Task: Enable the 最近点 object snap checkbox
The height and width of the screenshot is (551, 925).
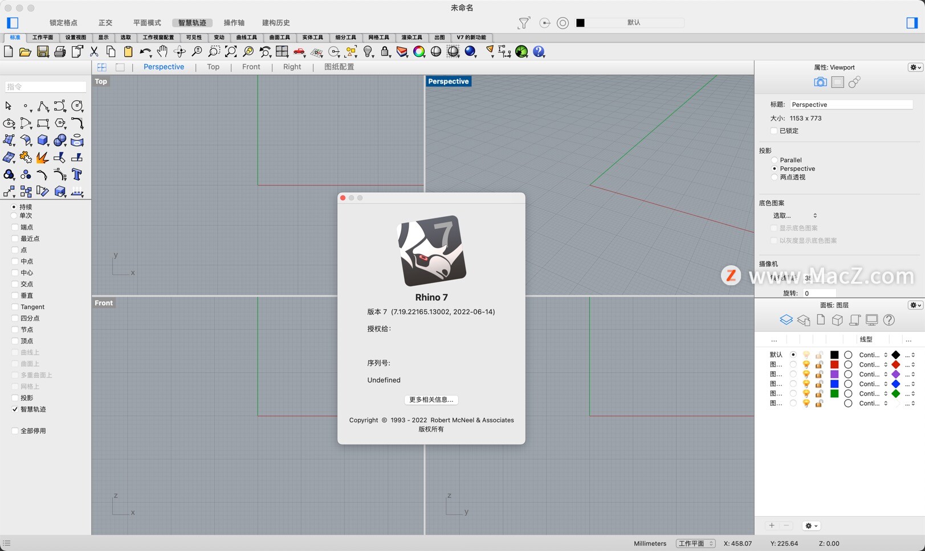Action: [x=15, y=239]
